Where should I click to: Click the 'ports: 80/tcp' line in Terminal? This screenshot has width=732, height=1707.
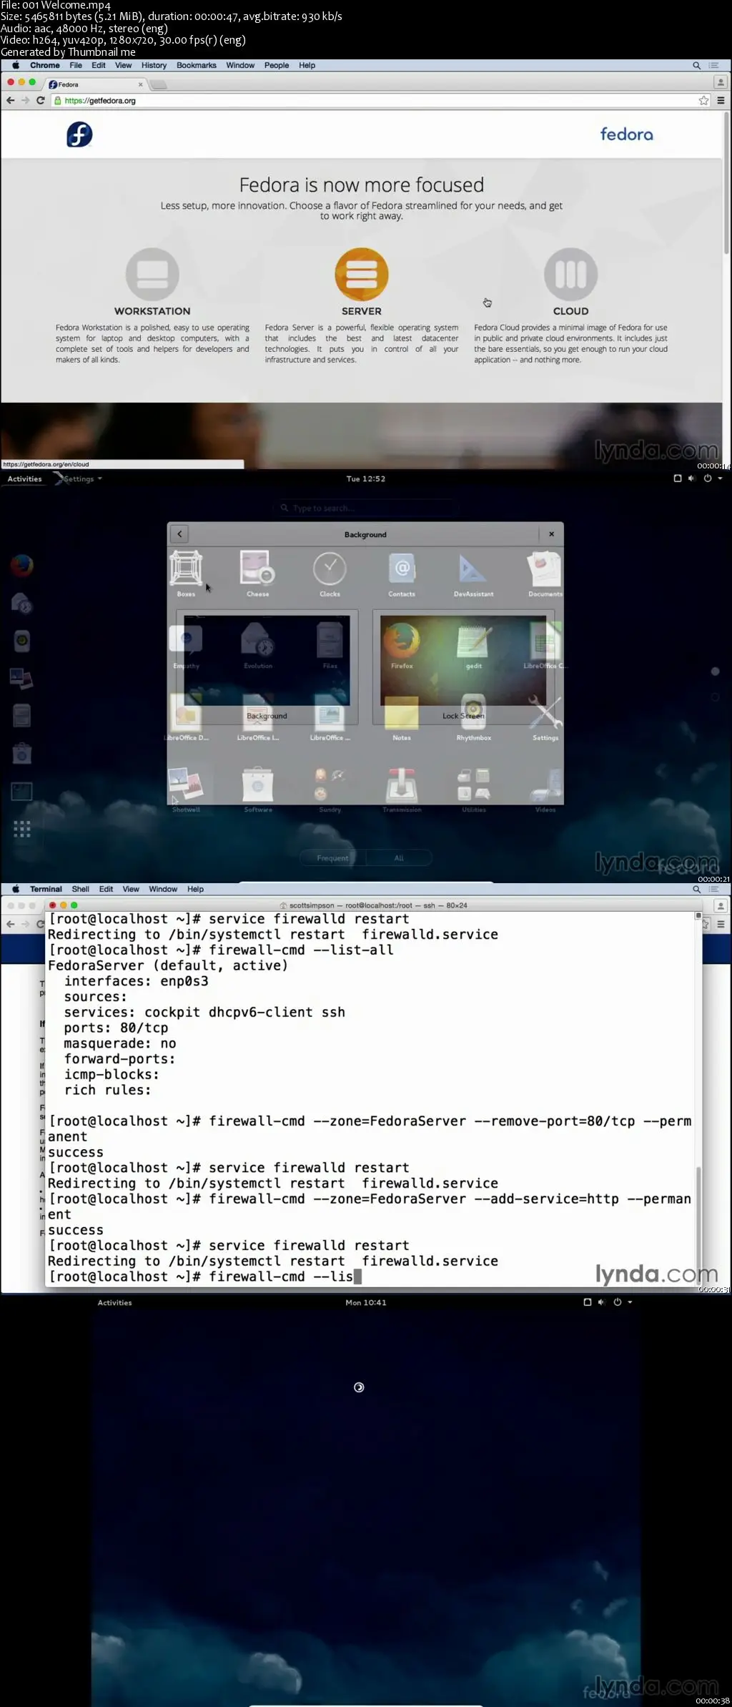pyautogui.click(x=116, y=1028)
